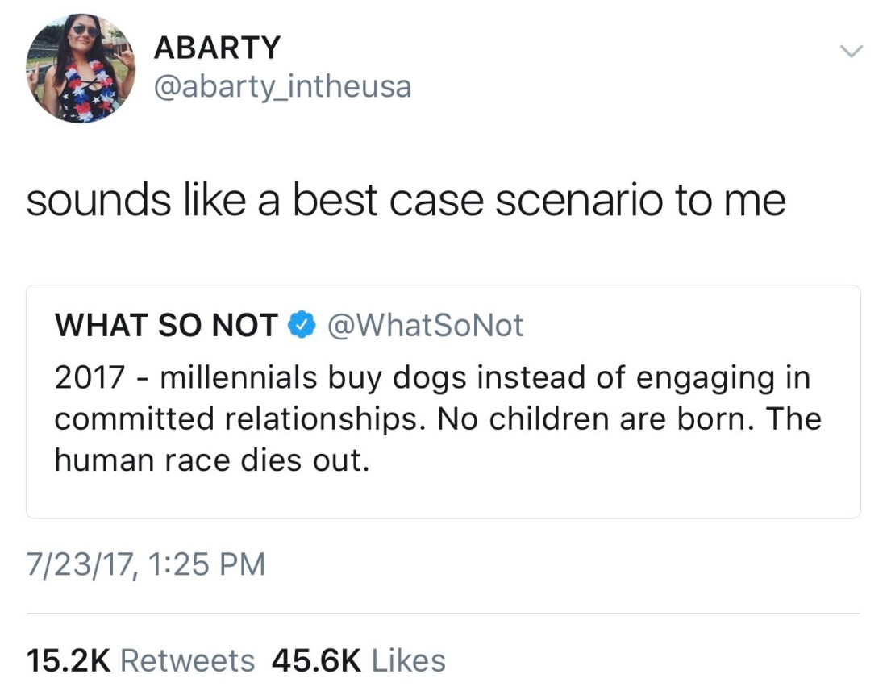
Task: Click the 7/23/17, 1:25 PM timestamp
Action: coord(145,564)
